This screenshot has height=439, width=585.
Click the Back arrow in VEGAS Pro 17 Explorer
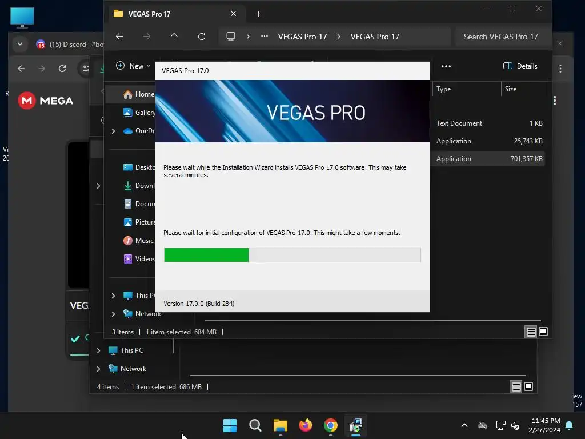click(119, 36)
